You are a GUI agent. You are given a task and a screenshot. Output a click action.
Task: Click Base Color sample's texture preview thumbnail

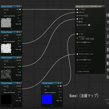coord(6,23)
